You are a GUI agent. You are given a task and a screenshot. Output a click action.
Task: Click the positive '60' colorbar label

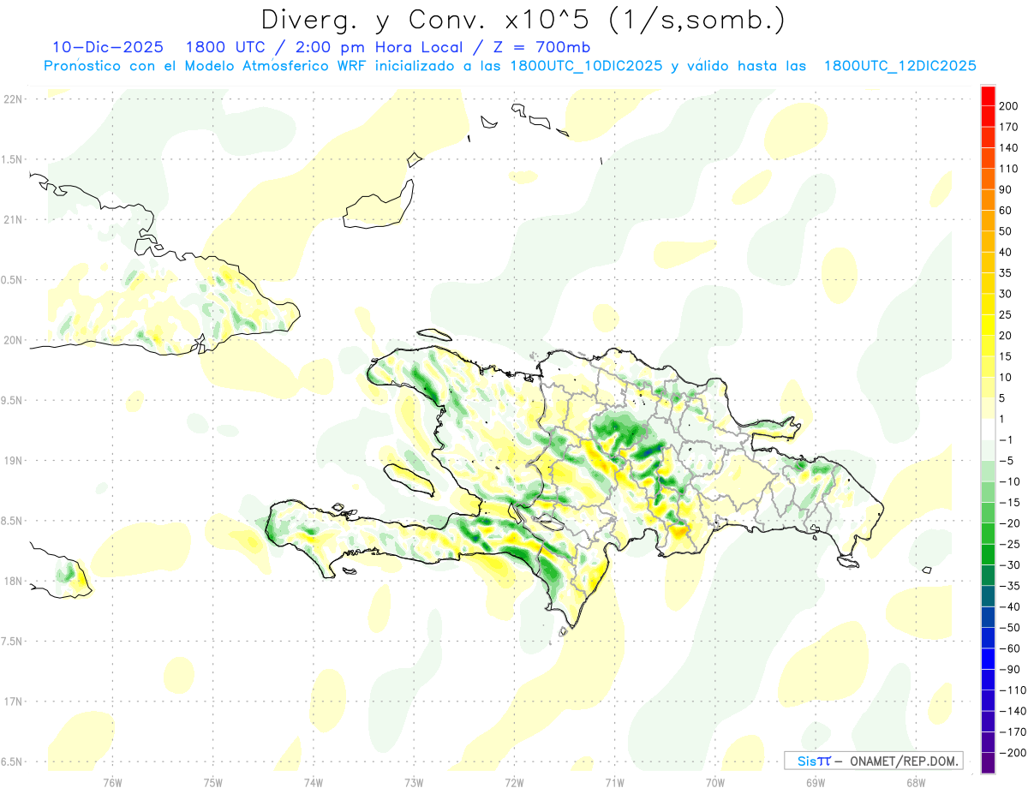[1007, 210]
